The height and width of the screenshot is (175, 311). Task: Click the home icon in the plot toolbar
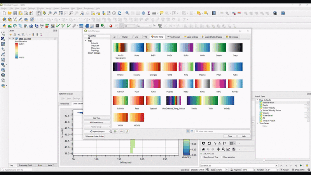(x=203, y=149)
